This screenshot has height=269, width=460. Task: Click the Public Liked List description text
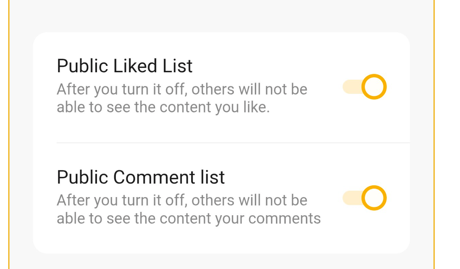point(182,98)
